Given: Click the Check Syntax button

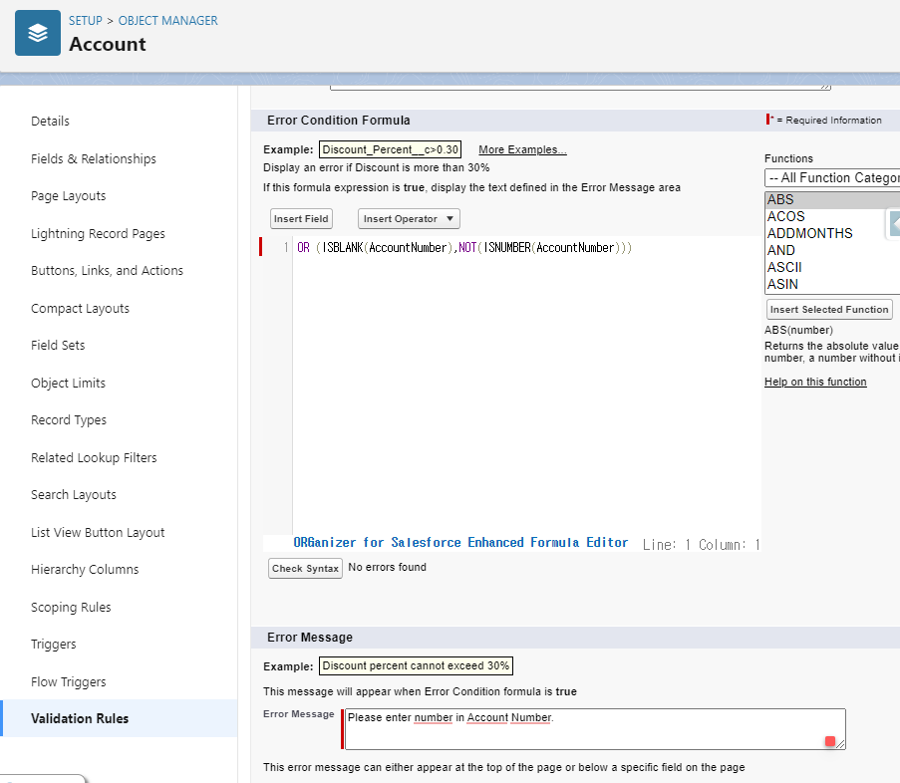Looking at the screenshot, I should point(305,569).
